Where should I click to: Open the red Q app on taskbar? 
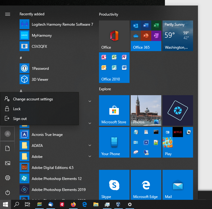coord(62,204)
